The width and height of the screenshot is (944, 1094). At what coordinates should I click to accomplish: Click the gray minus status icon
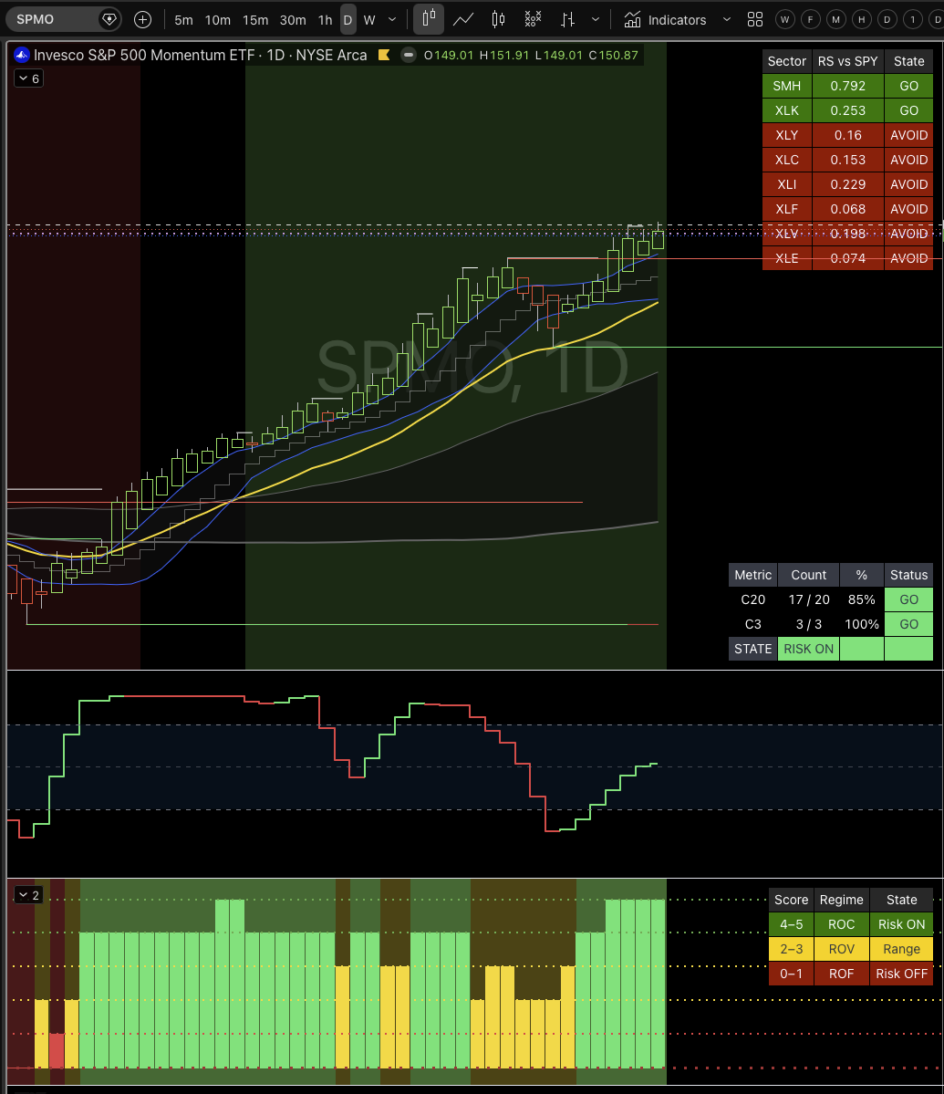(409, 55)
